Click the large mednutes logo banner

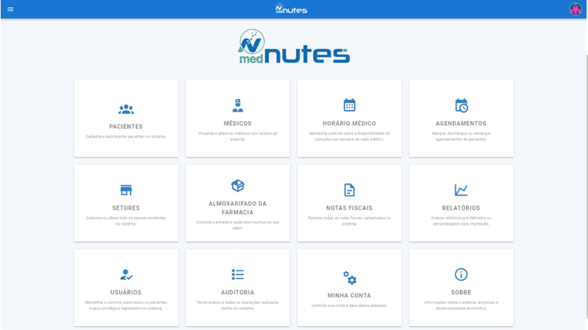(x=294, y=47)
